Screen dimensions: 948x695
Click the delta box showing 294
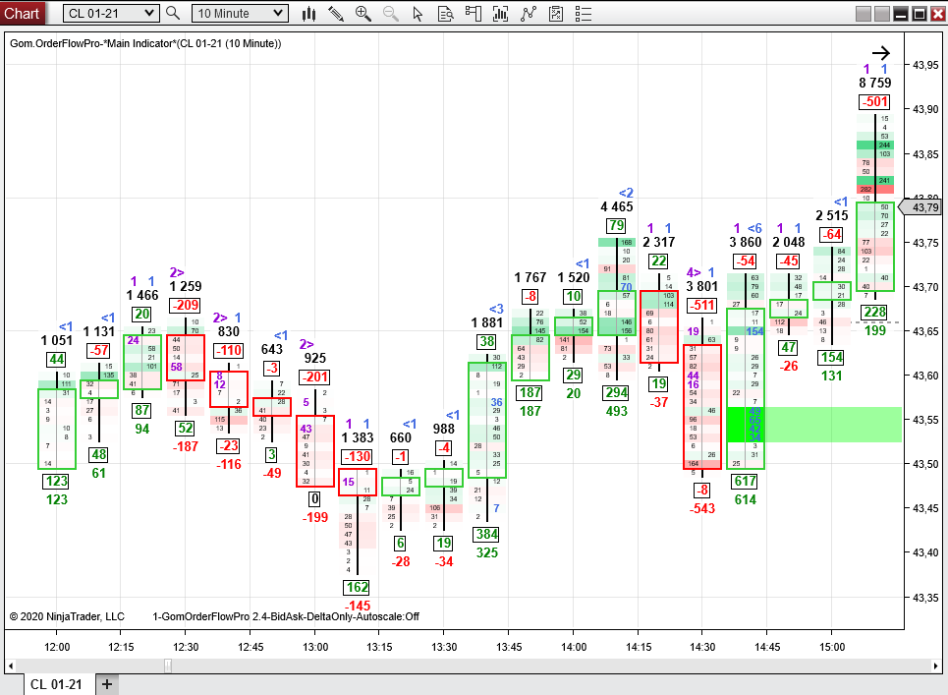[617, 392]
